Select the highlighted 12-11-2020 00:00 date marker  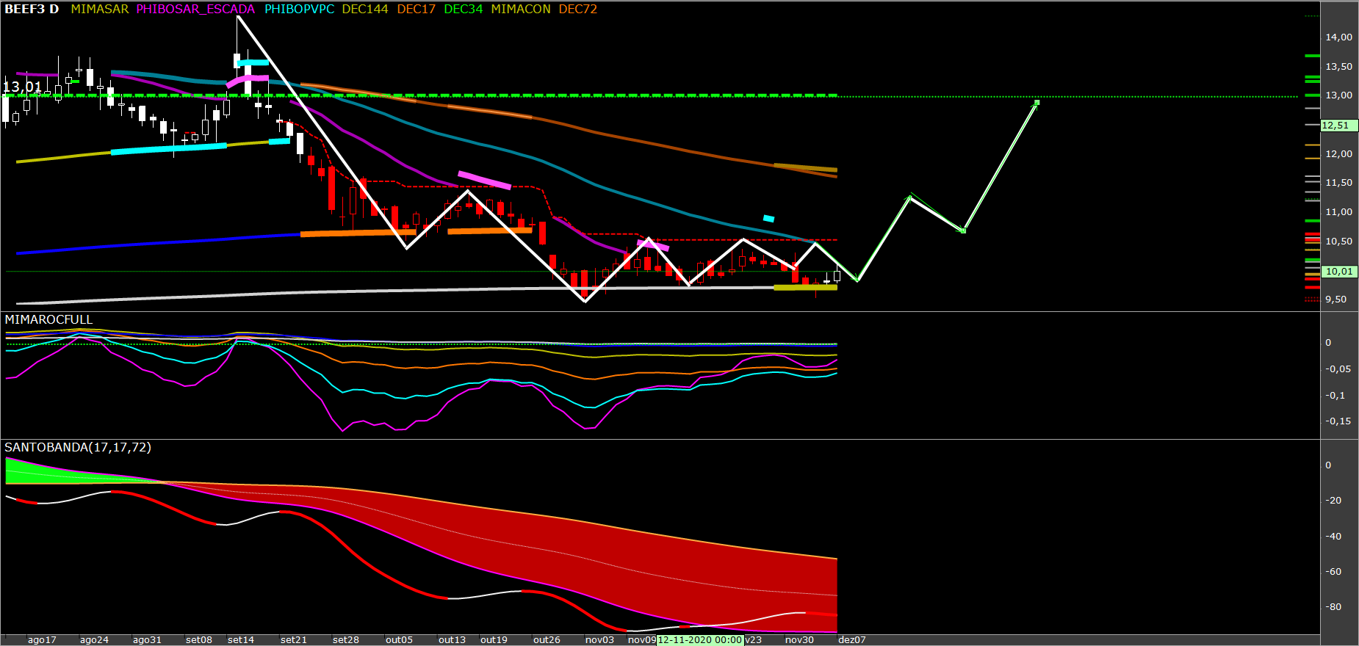pos(699,640)
